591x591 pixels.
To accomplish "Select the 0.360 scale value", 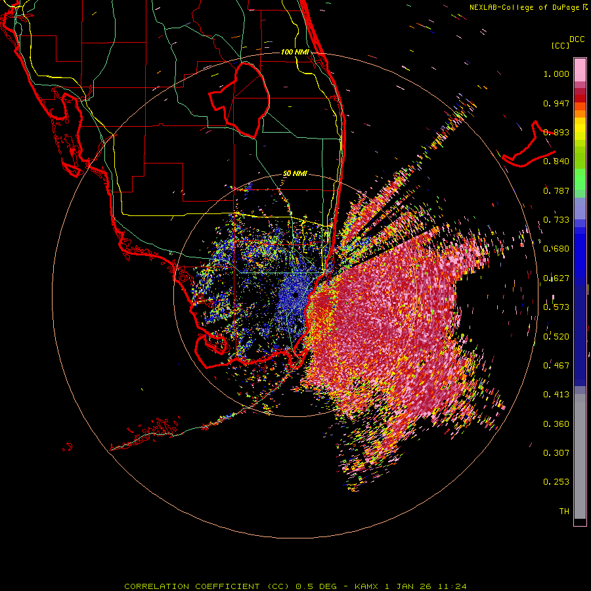I will 556,424.
